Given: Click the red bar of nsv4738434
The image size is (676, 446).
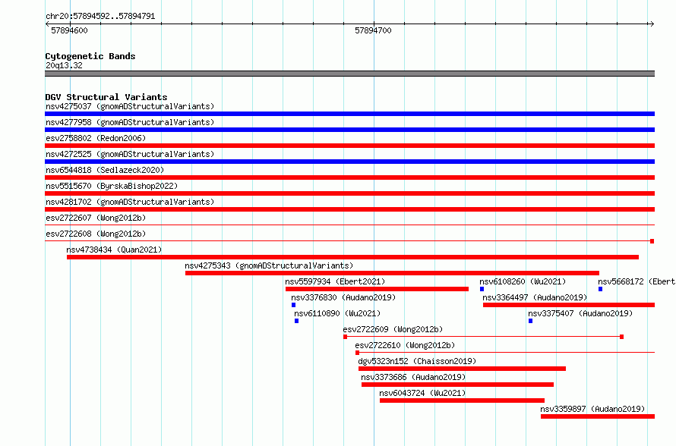Looking at the screenshot, I should [x=352, y=257].
